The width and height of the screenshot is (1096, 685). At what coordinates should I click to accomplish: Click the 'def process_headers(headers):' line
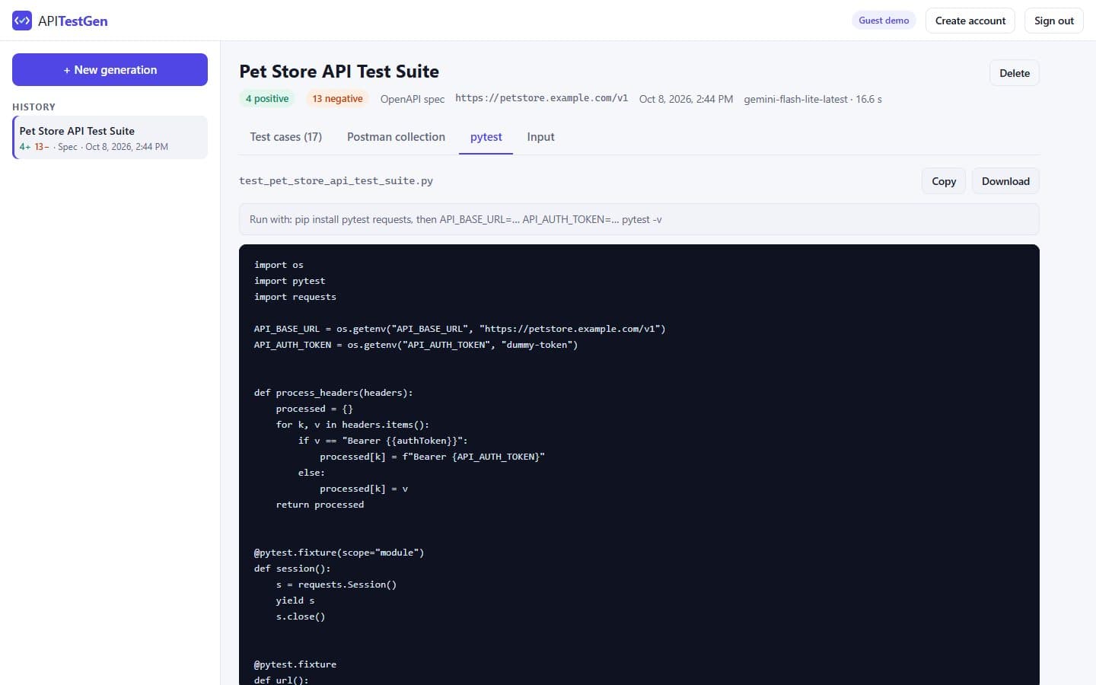click(x=333, y=393)
